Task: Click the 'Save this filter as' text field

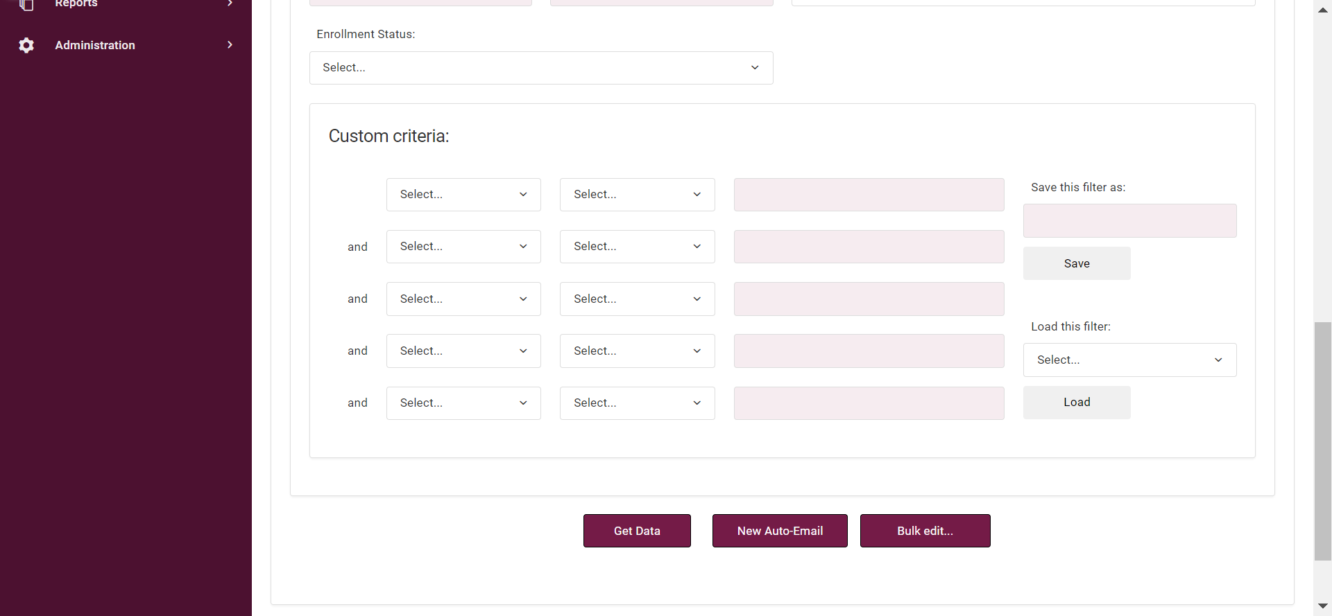Action: pos(1129,221)
